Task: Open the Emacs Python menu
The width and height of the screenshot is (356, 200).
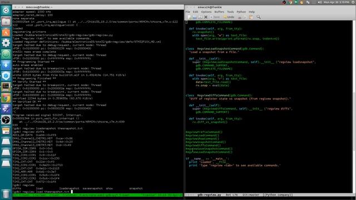Action: (x=241, y=12)
